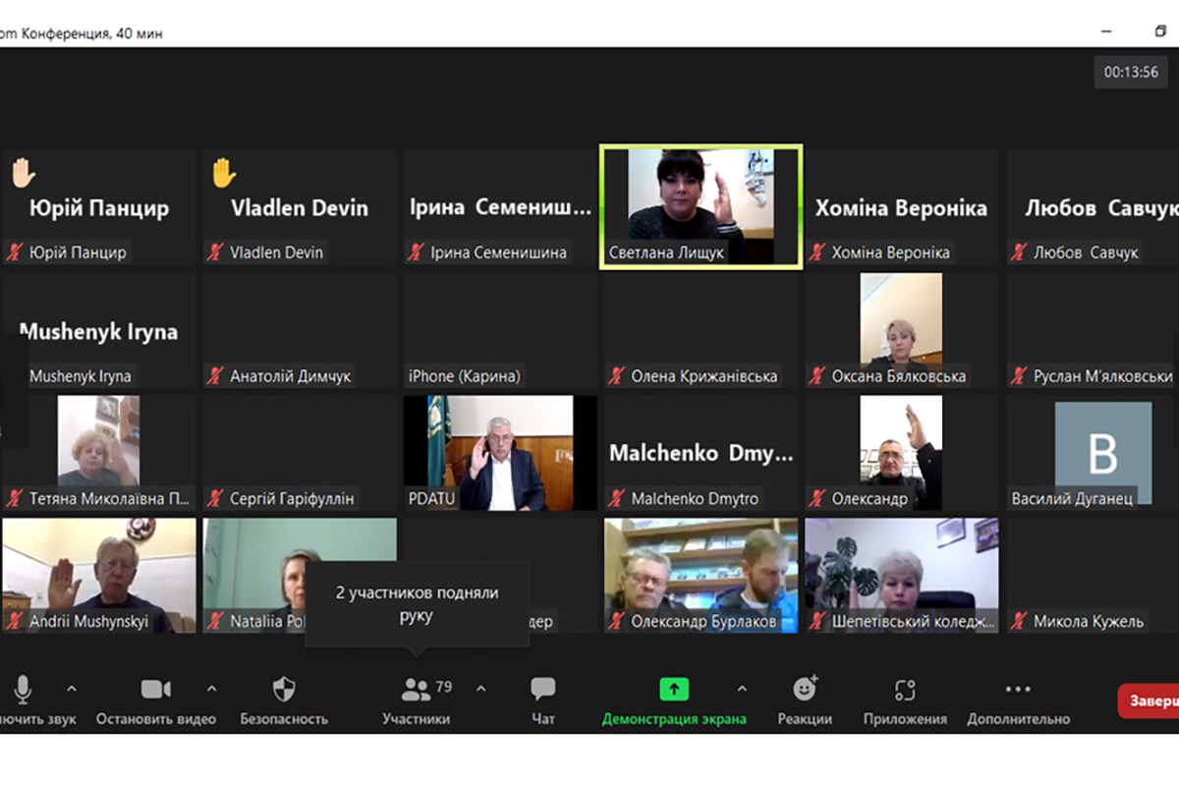Click muted mic icon for Хоміна Вероніка

coord(816,253)
